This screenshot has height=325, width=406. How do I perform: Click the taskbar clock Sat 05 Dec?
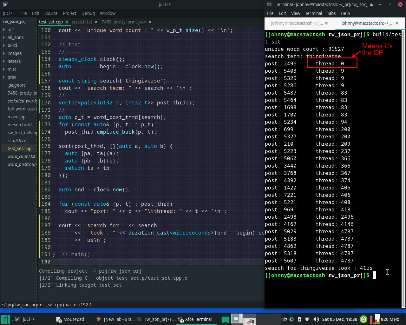point(340,319)
